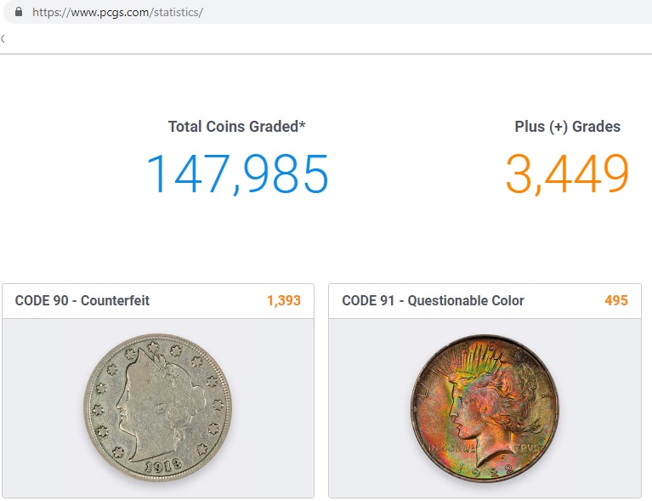Open the CODE 90 - Counterfeit title
The image size is (652, 501).
click(82, 300)
